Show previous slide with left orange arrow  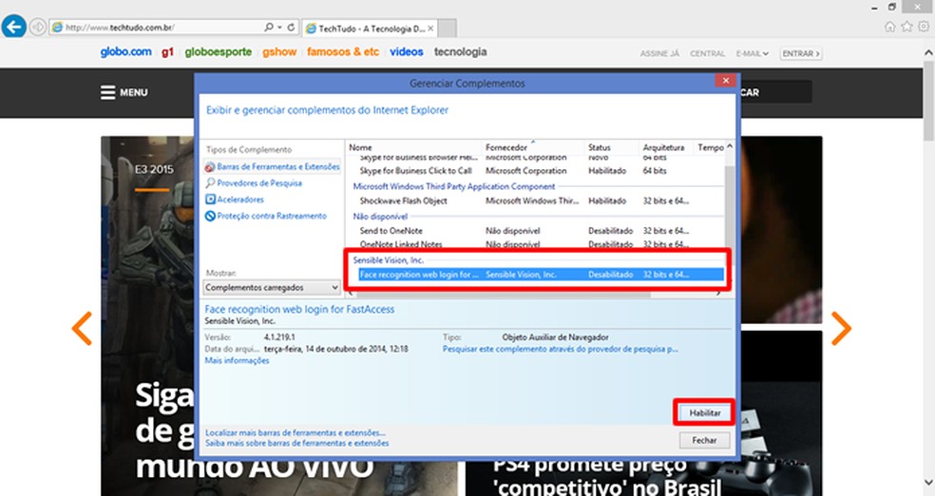point(83,328)
